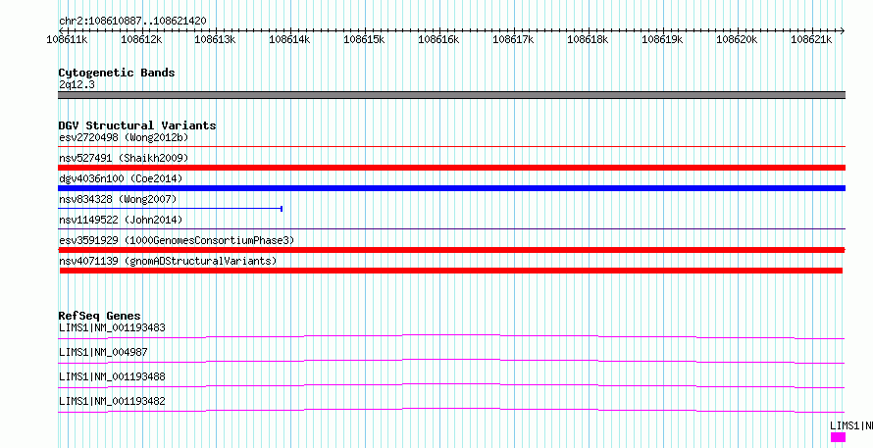
Task: Click the 108617k ruler tick label
Action: [x=513, y=39]
